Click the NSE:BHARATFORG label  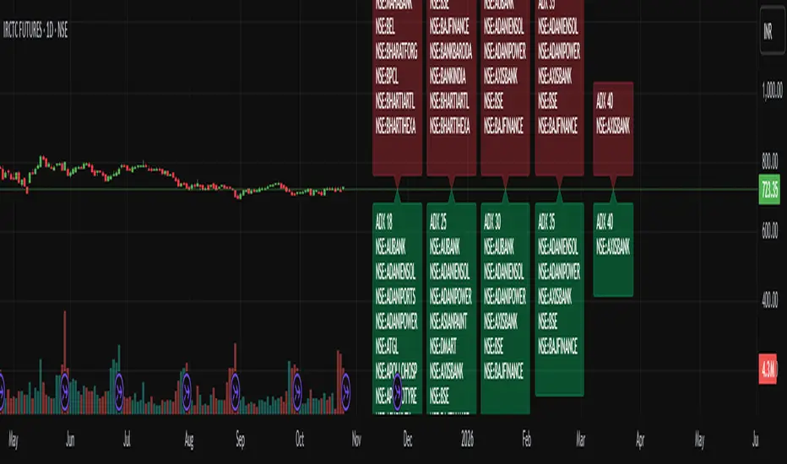(x=397, y=51)
